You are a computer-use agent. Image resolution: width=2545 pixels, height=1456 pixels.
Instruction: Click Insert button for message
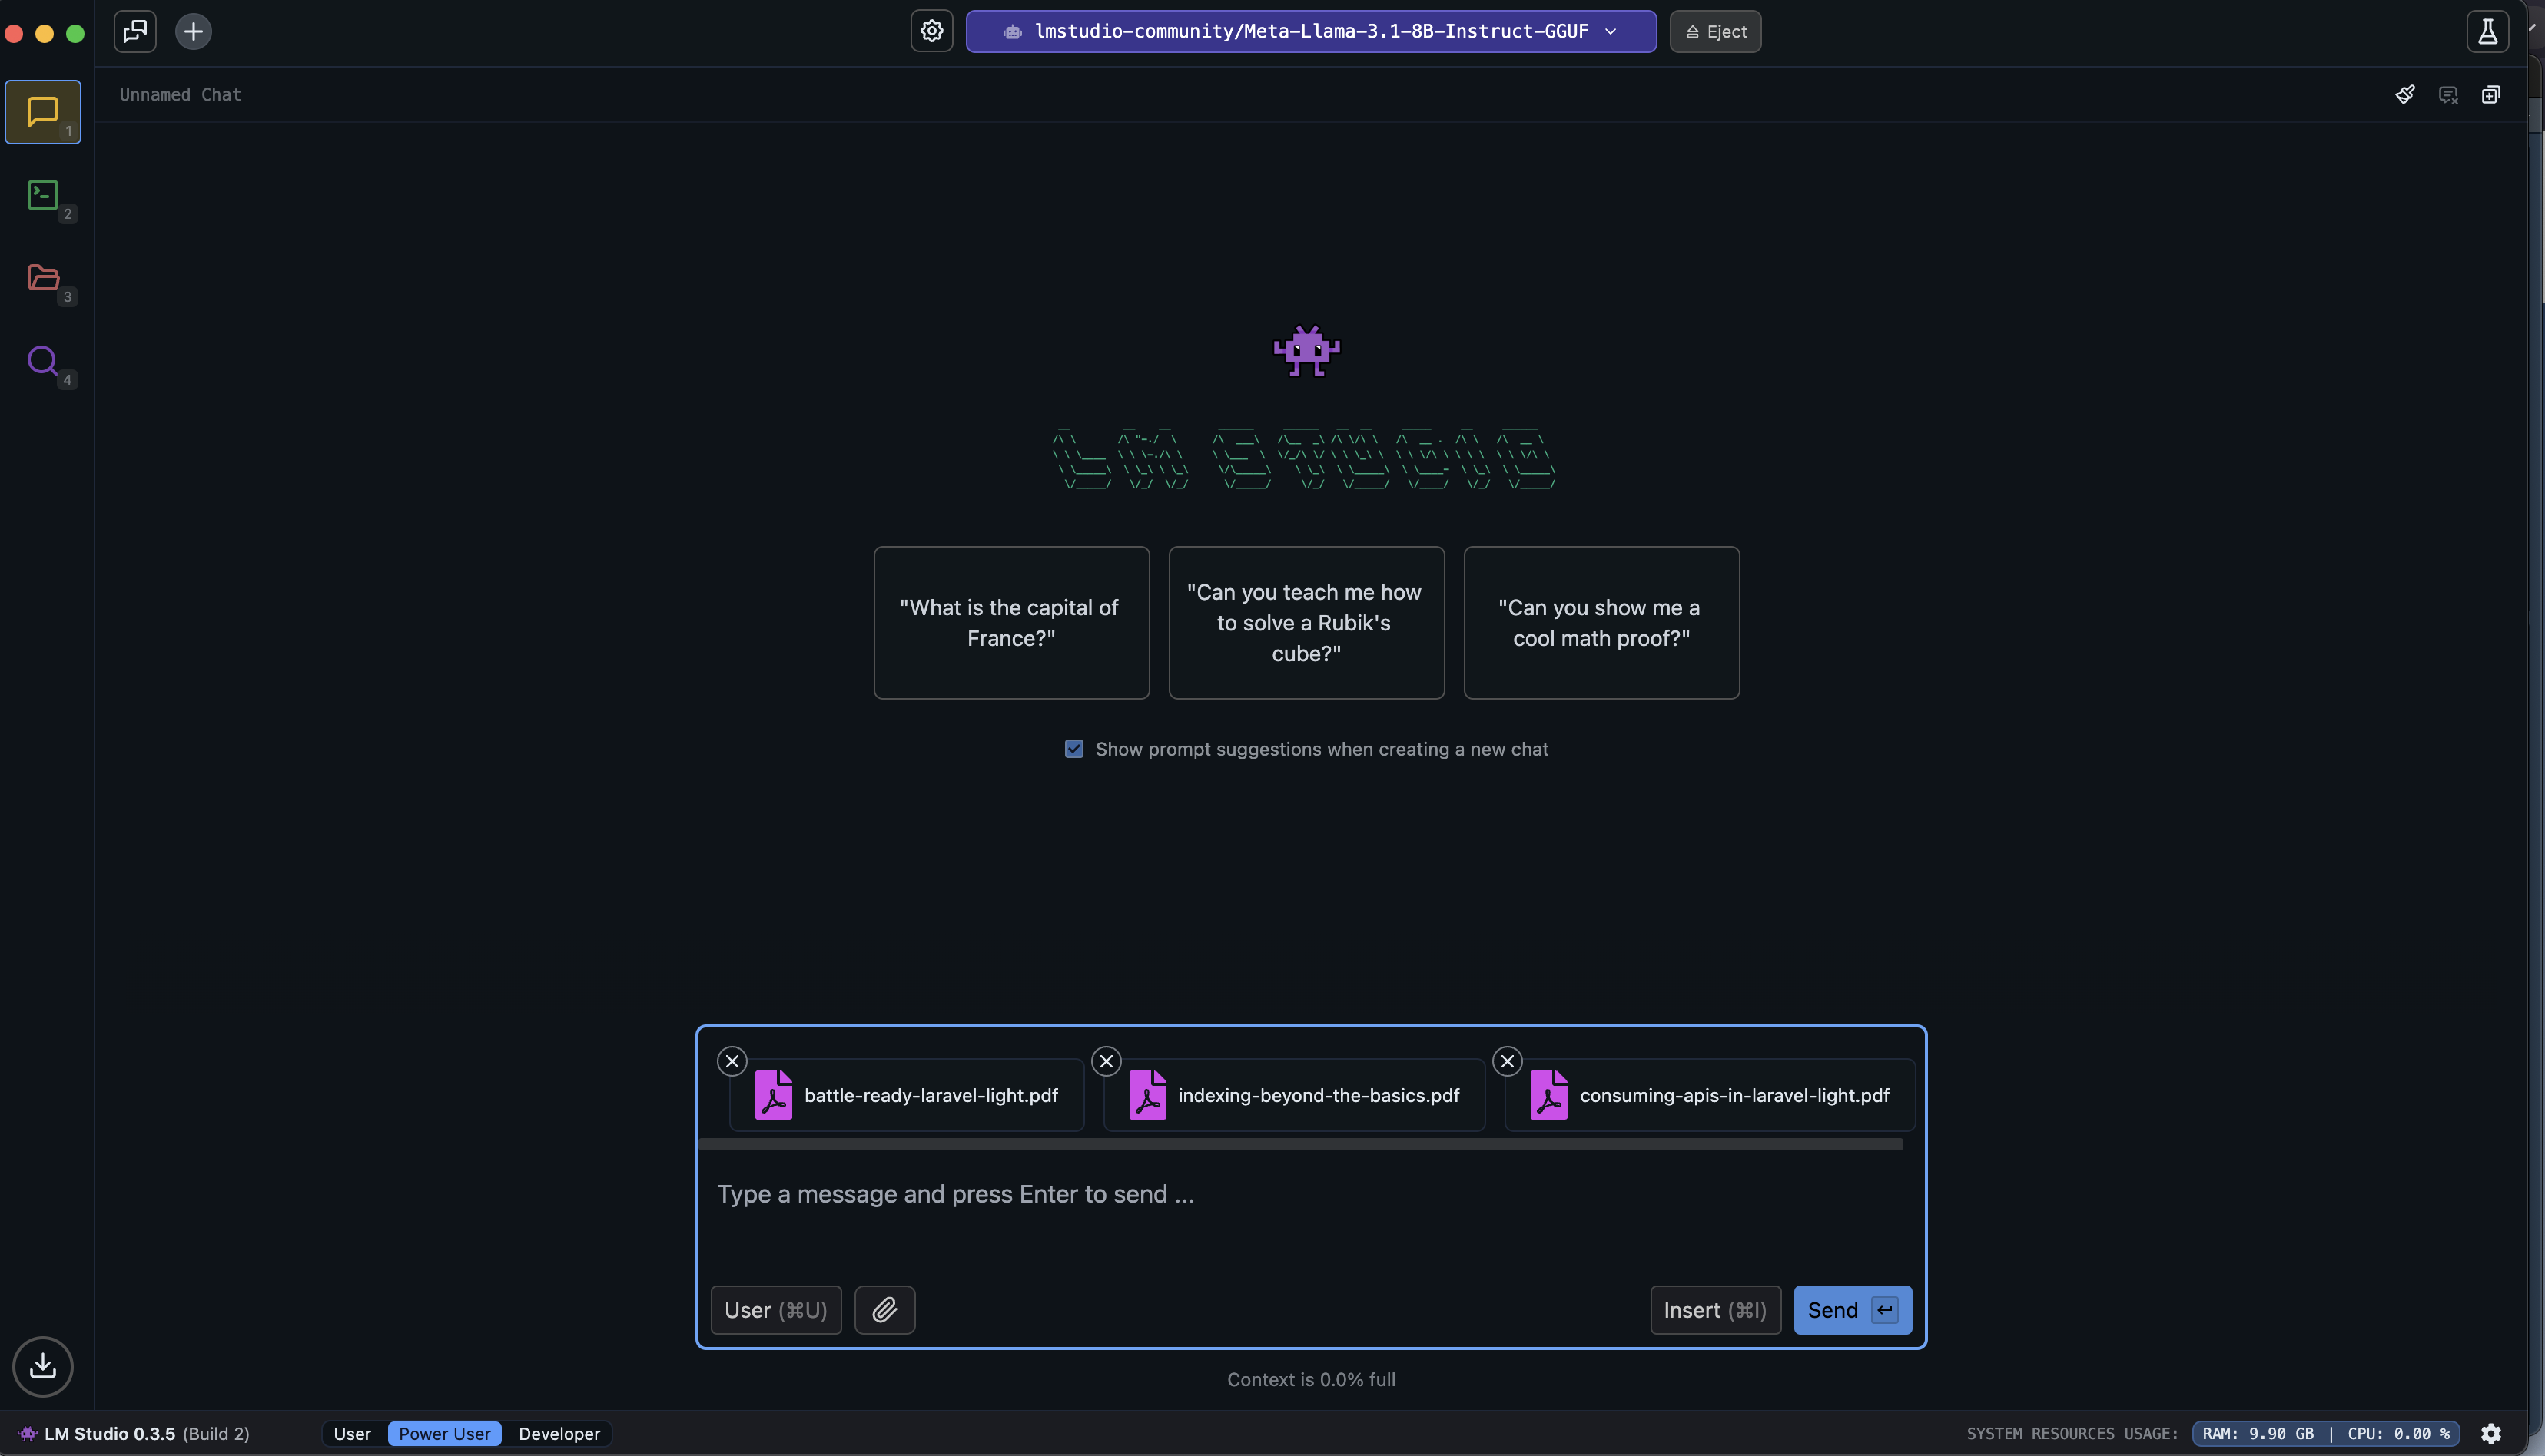coord(1713,1309)
